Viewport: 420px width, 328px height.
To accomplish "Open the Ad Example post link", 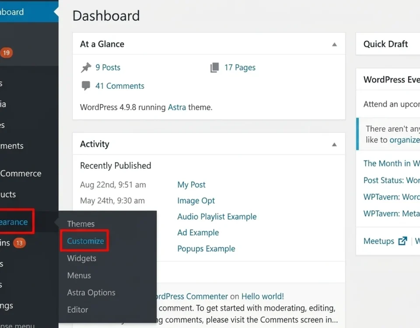I will [x=198, y=233].
